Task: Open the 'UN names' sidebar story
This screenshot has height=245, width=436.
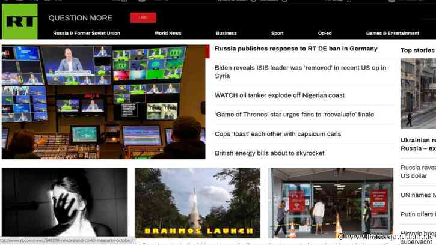Action: tap(418, 195)
